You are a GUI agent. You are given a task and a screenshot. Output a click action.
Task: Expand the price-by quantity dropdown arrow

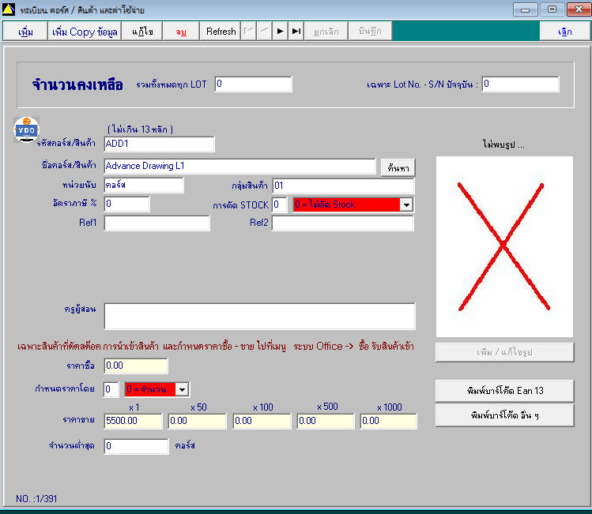click(x=182, y=389)
